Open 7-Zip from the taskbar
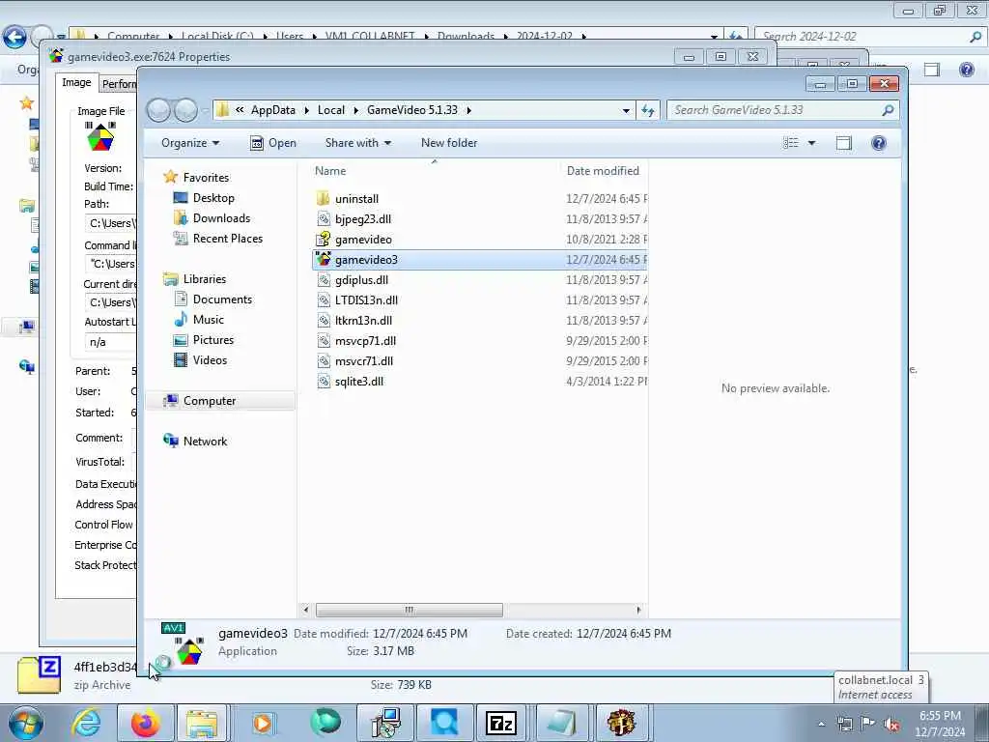The height and width of the screenshot is (742, 989). coord(501,723)
